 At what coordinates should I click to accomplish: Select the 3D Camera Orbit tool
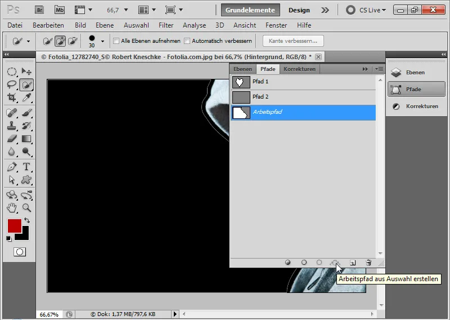click(x=26, y=194)
